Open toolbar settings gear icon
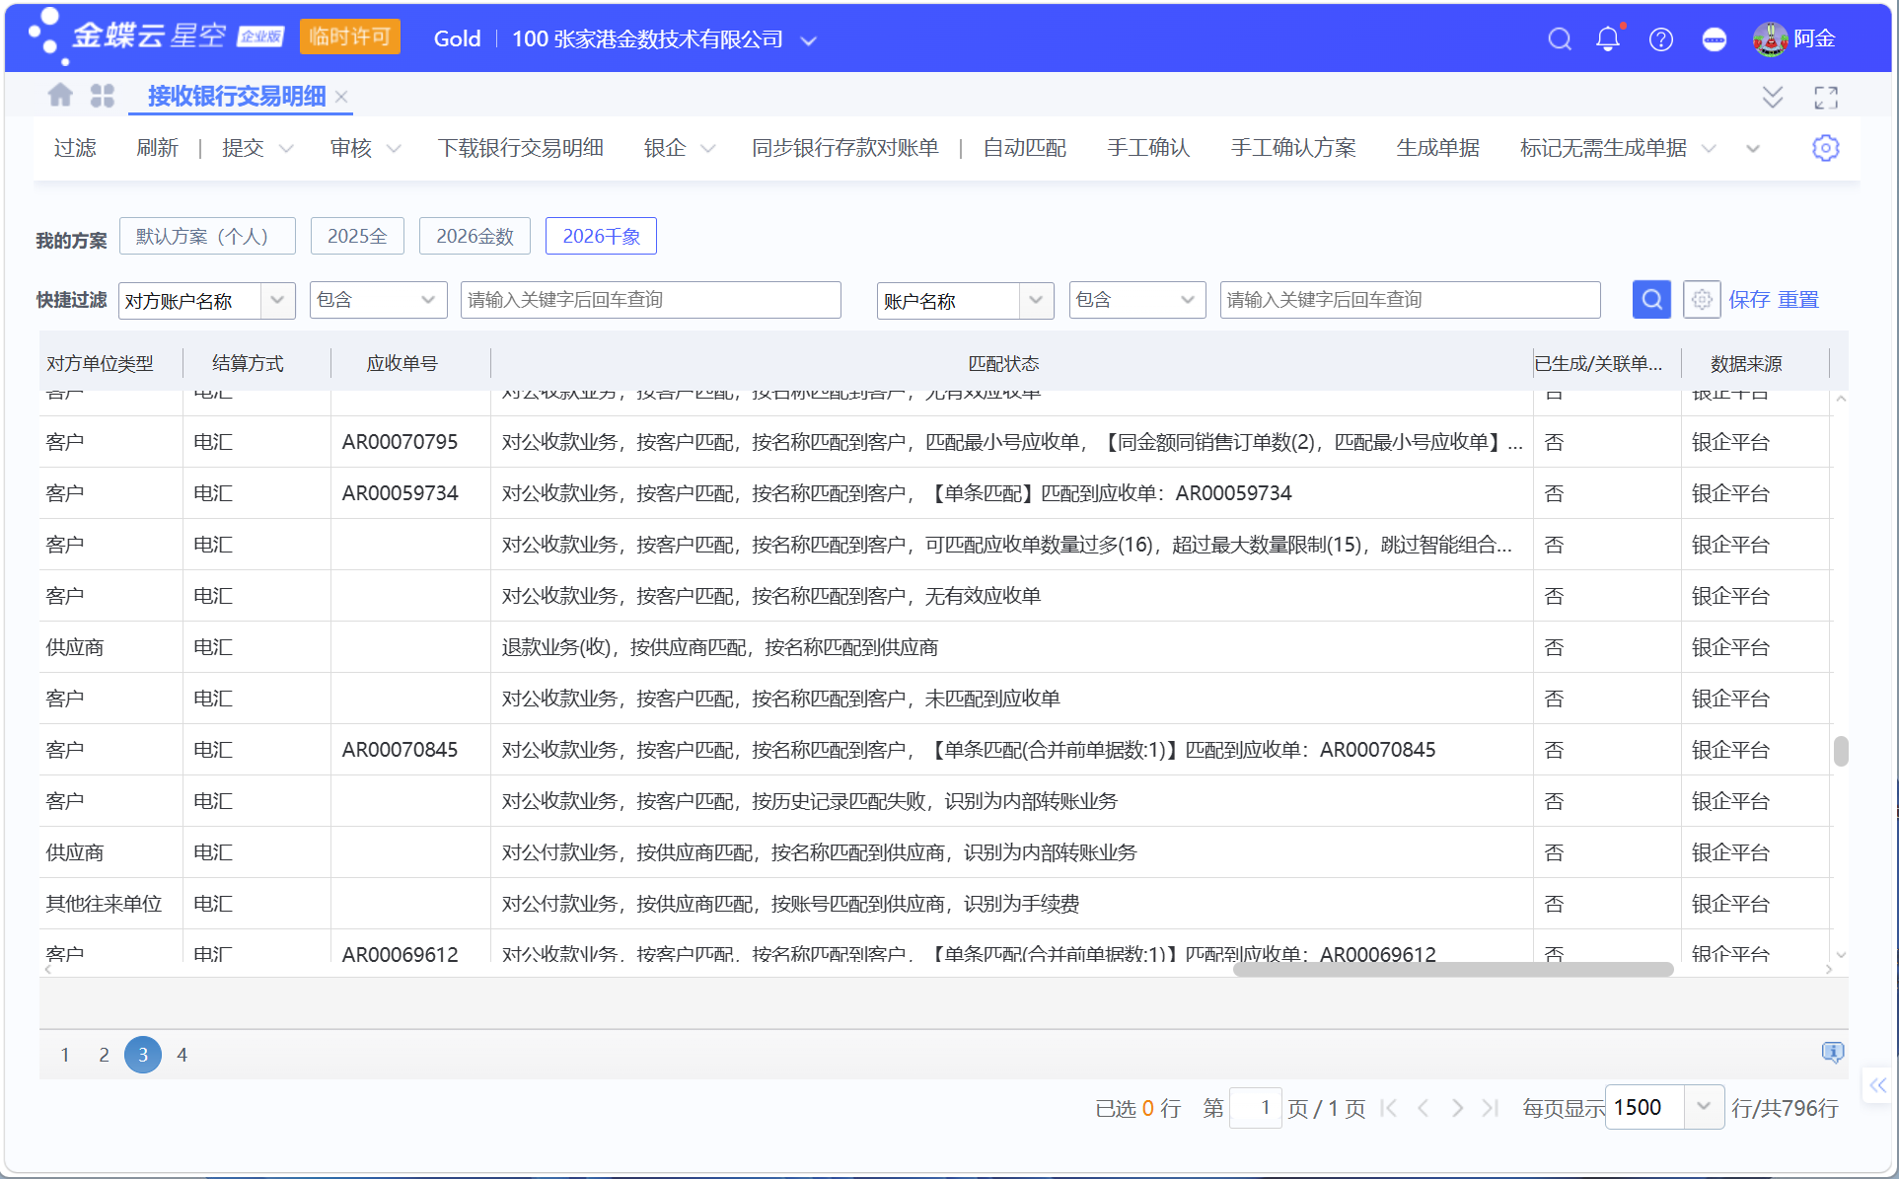 point(1826,148)
